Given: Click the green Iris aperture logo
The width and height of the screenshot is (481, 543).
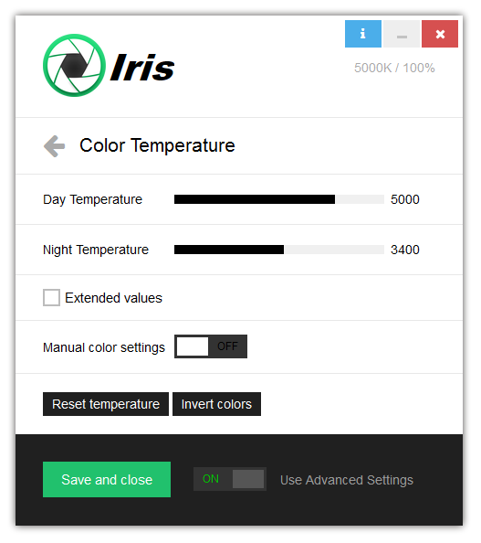Looking at the screenshot, I should pyautogui.click(x=74, y=65).
